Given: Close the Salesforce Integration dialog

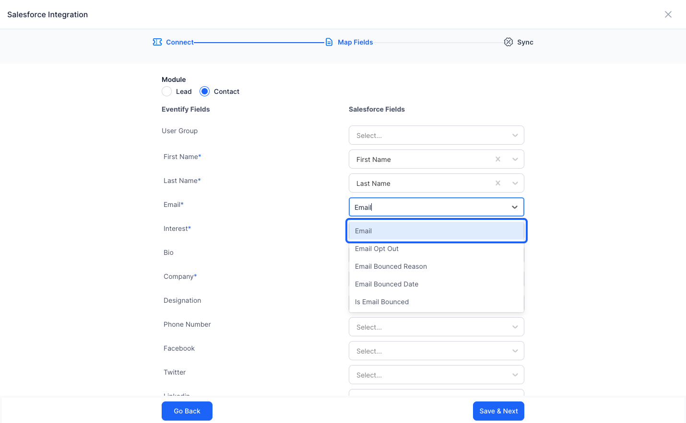Looking at the screenshot, I should [x=668, y=14].
